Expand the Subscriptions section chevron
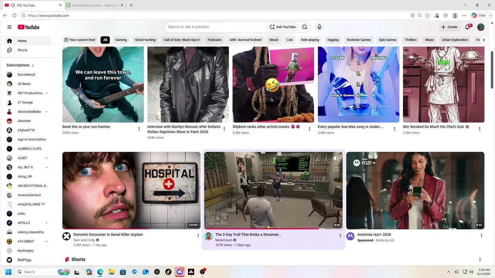 click(x=33, y=65)
